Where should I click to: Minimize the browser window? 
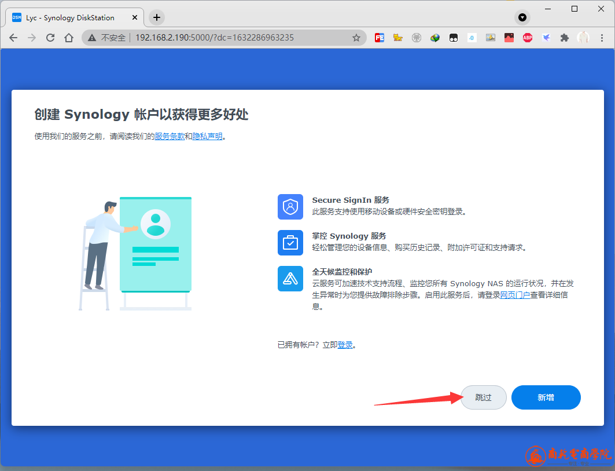coord(548,9)
